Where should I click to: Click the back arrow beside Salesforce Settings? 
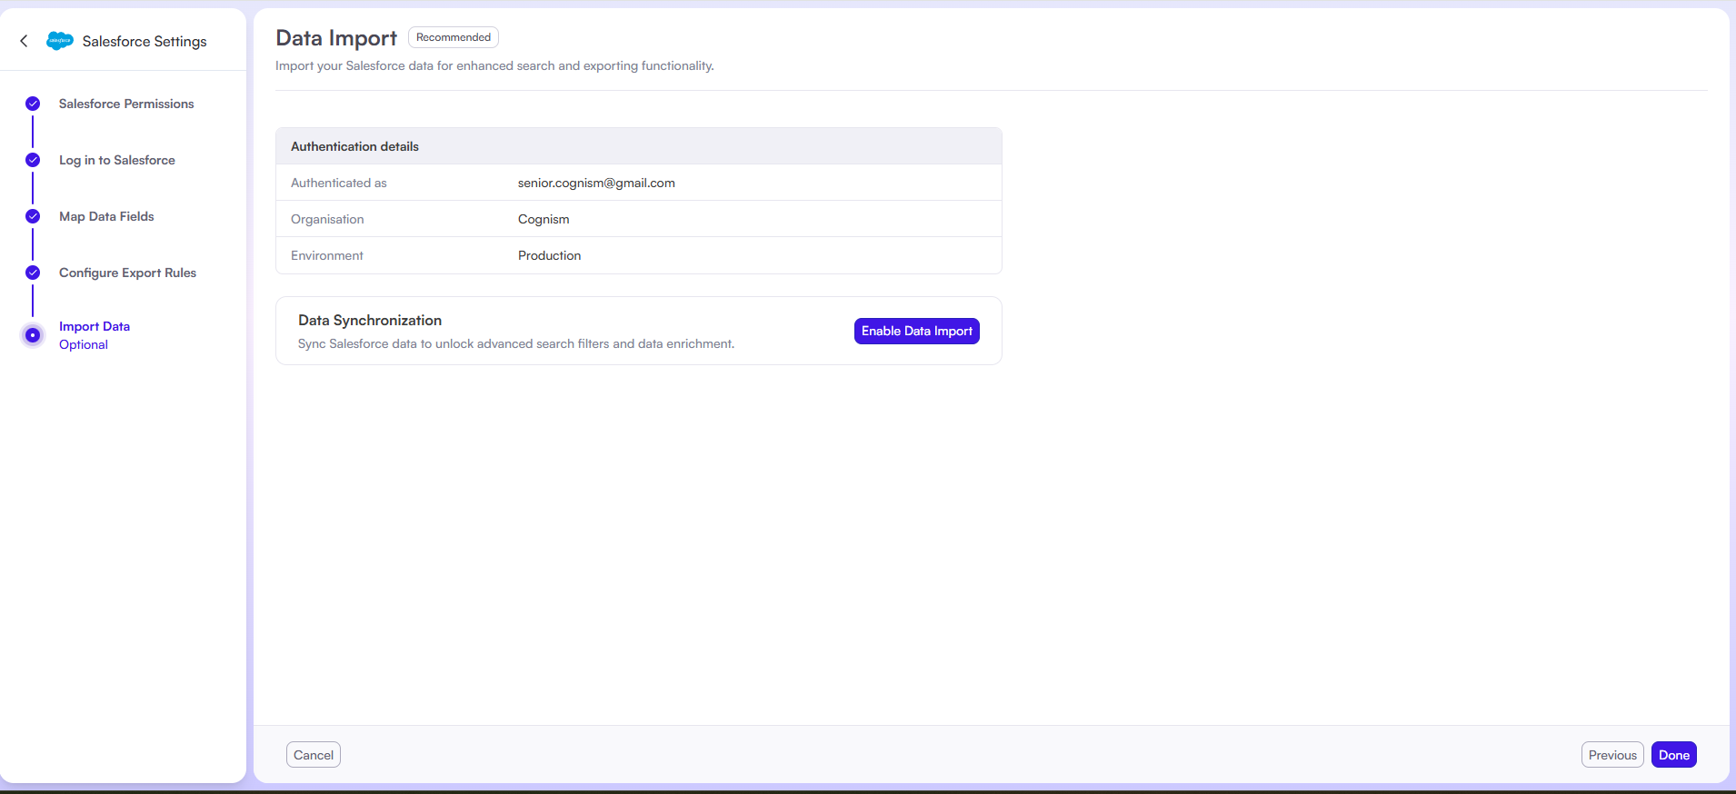point(25,41)
